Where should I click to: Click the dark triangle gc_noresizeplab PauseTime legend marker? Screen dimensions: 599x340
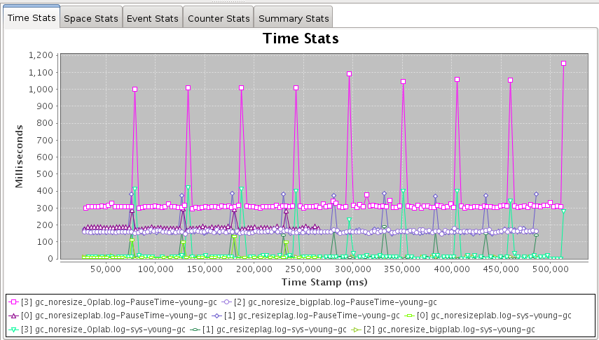[x=15, y=316]
